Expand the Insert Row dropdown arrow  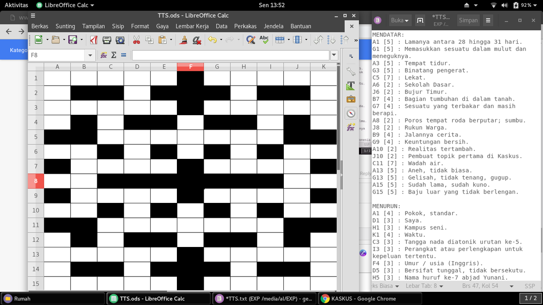[x=288, y=40]
